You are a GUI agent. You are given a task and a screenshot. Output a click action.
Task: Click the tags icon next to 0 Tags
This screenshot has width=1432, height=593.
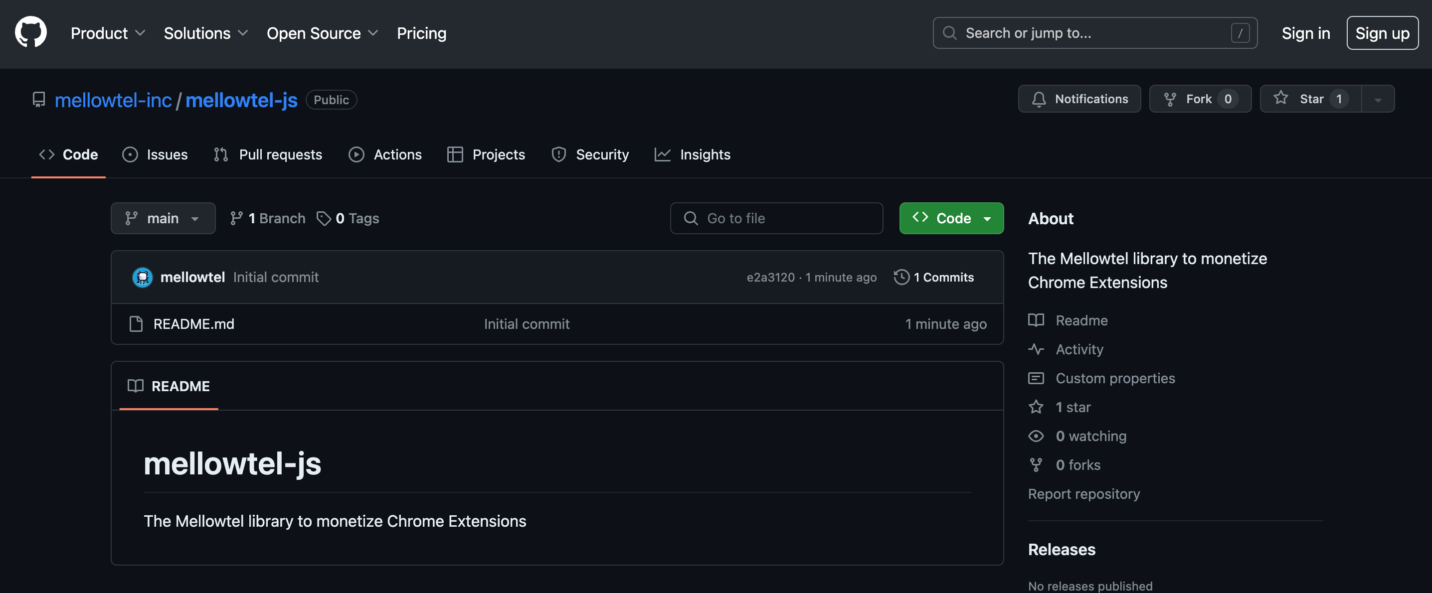point(324,218)
